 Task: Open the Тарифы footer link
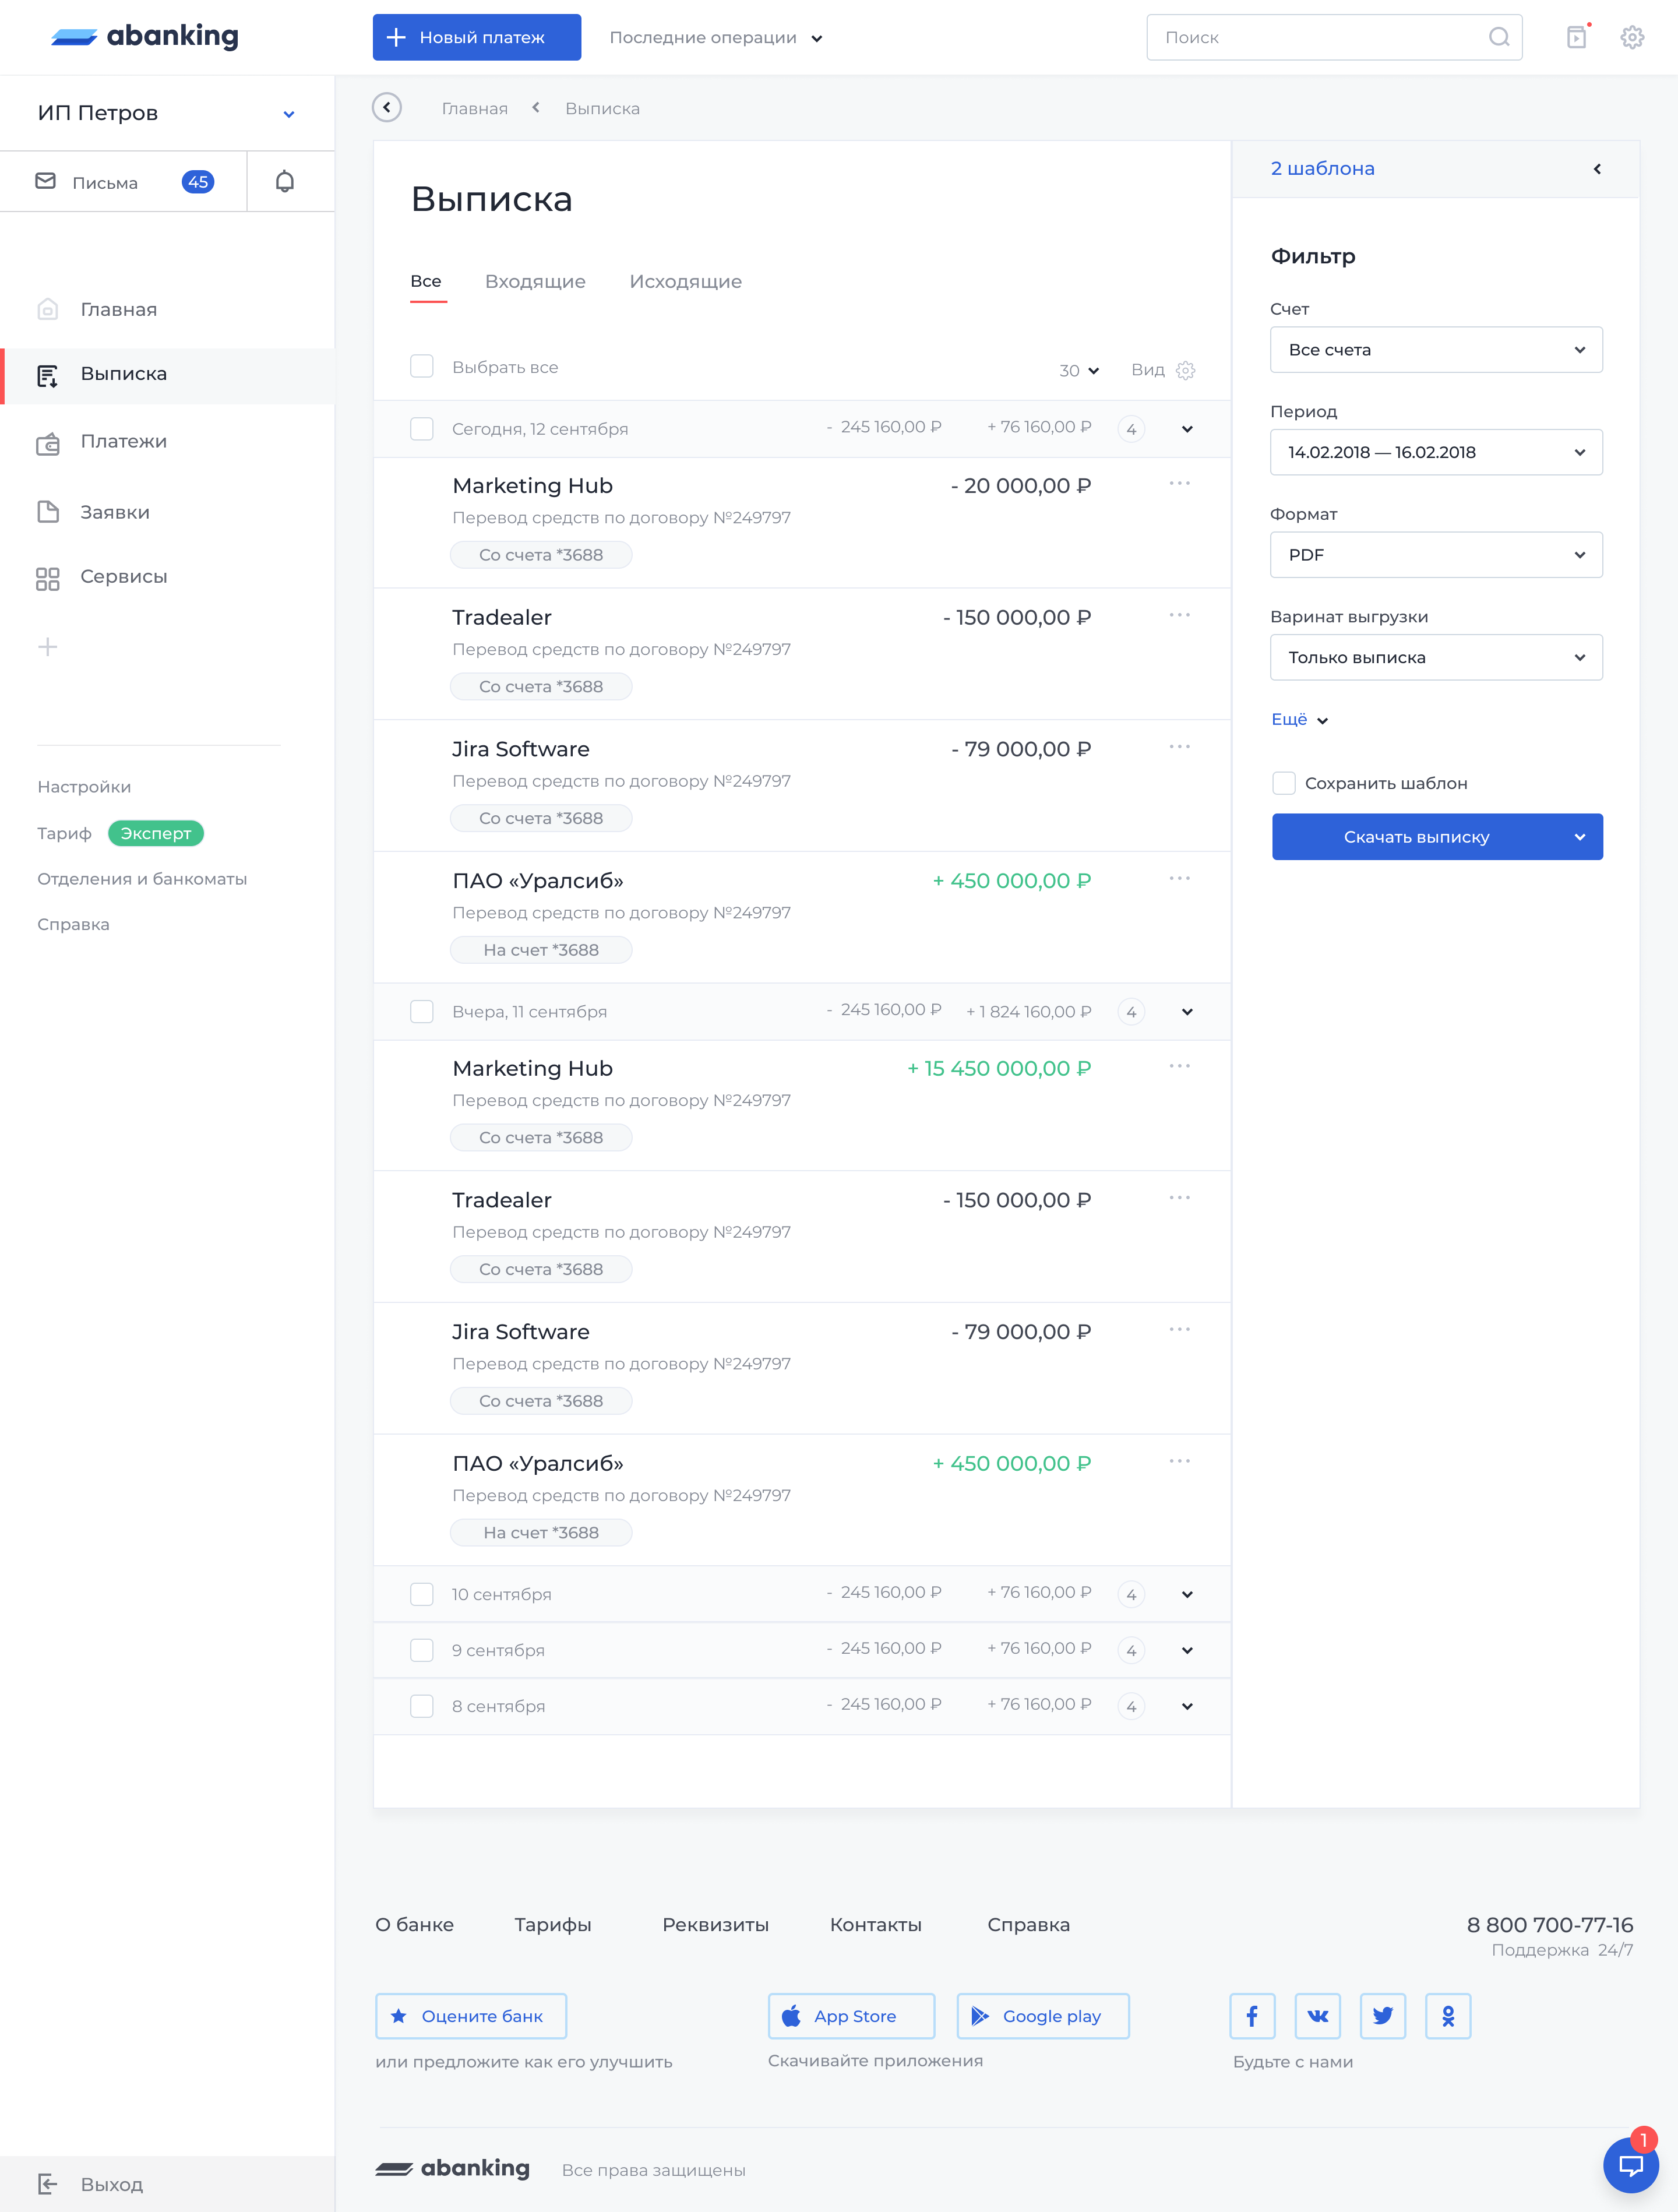pyautogui.click(x=552, y=1925)
